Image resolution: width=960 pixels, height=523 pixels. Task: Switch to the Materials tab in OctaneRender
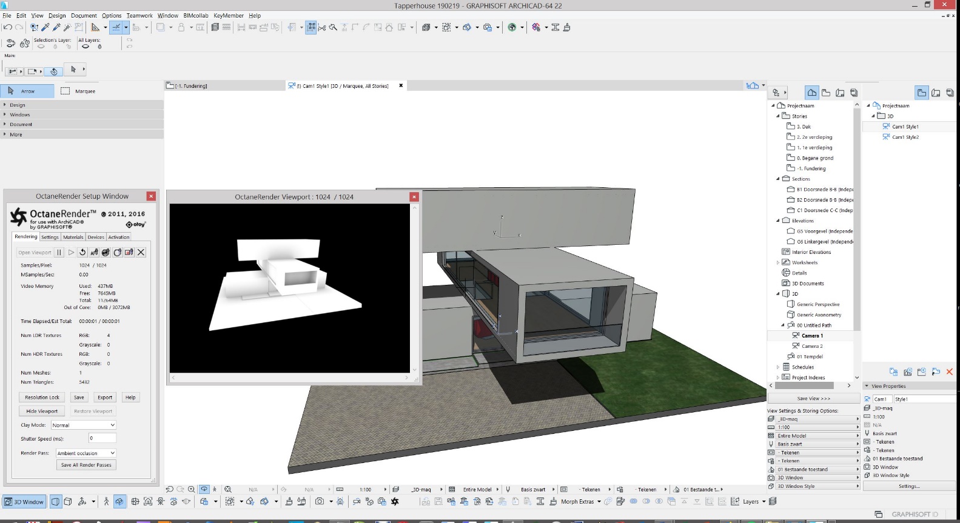[x=73, y=237]
